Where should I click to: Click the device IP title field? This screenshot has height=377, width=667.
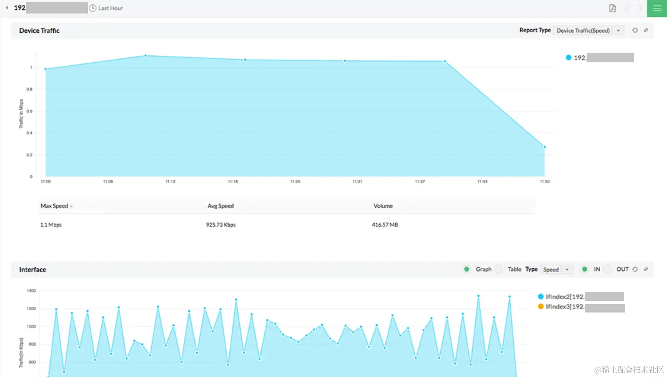tap(44, 7)
